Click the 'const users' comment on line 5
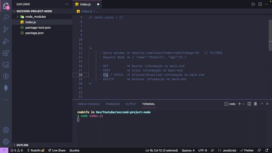Viewport: 272px width, 153px height. click(x=106, y=17)
